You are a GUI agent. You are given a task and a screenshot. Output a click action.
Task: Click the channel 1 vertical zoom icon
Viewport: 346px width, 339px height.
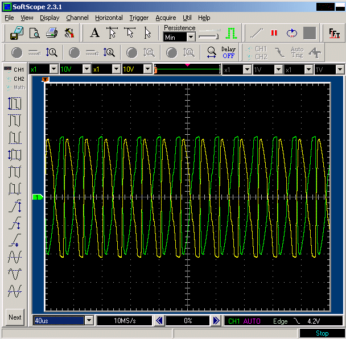pos(51,52)
